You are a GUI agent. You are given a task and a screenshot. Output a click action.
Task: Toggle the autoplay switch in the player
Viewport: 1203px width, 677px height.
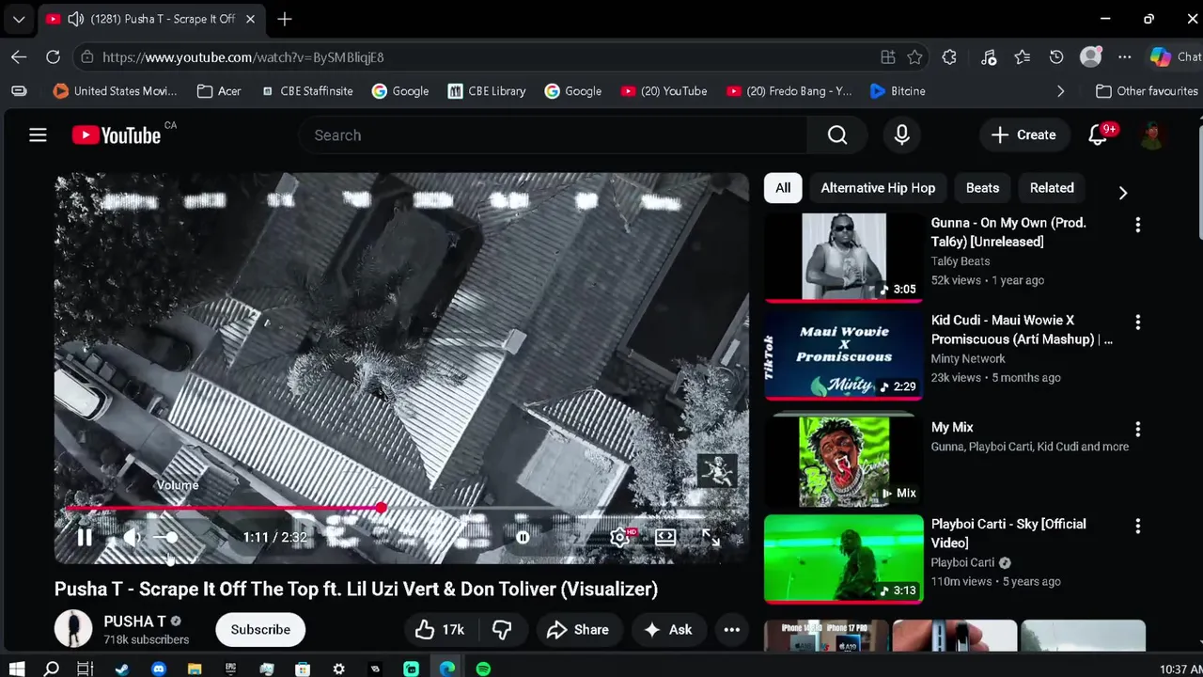(x=523, y=537)
